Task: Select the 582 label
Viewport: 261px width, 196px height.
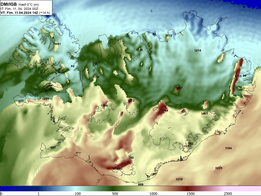Action: (191, 143)
